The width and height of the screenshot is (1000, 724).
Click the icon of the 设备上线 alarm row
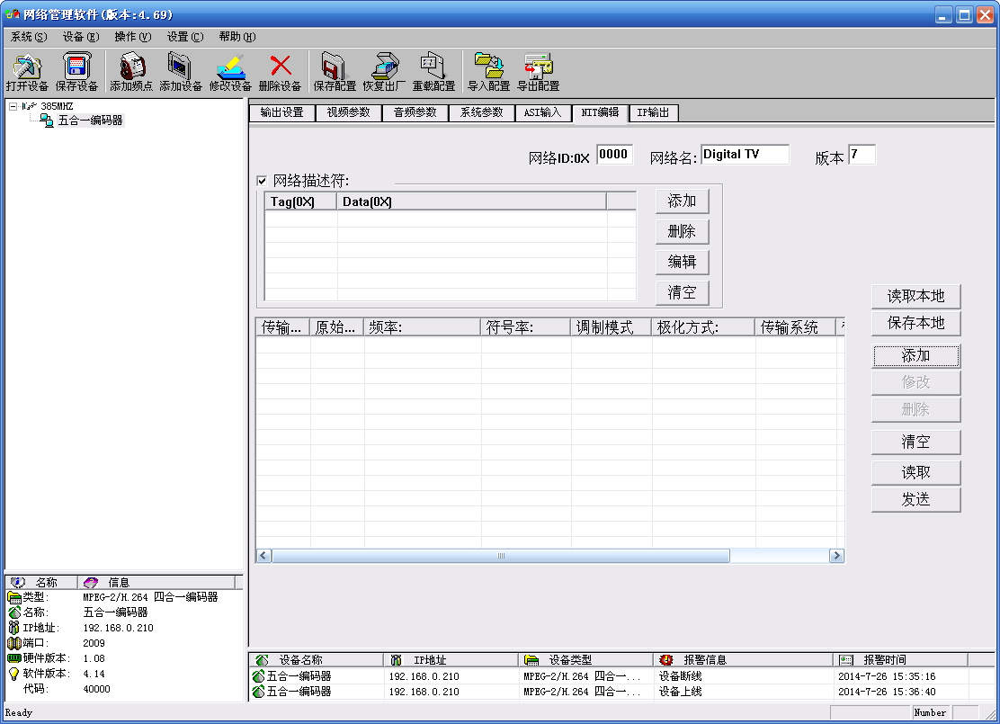258,692
